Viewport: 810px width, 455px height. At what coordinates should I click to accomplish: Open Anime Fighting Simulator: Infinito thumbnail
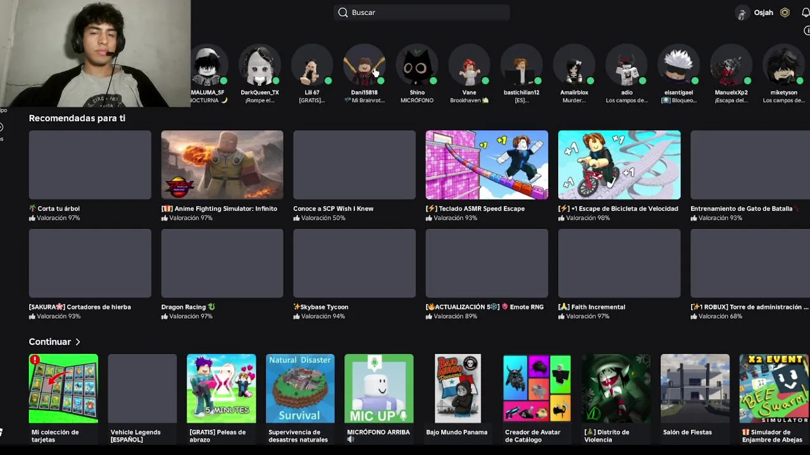(x=222, y=165)
